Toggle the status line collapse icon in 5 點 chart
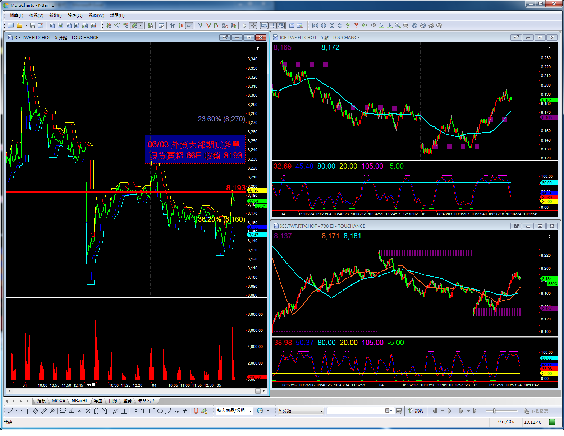The width and height of the screenshot is (564, 436). 551,48
